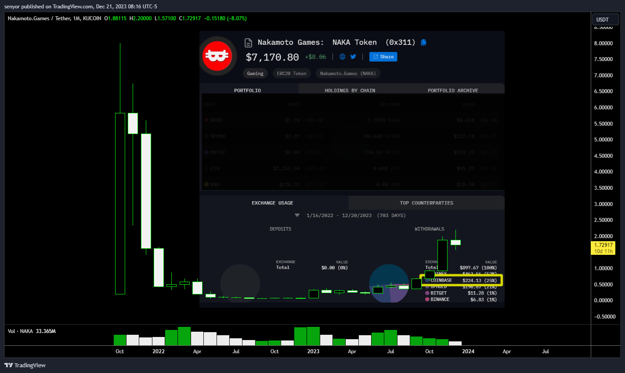Click the 2022 time axis label
This screenshot has height=373, width=625.
point(159,351)
